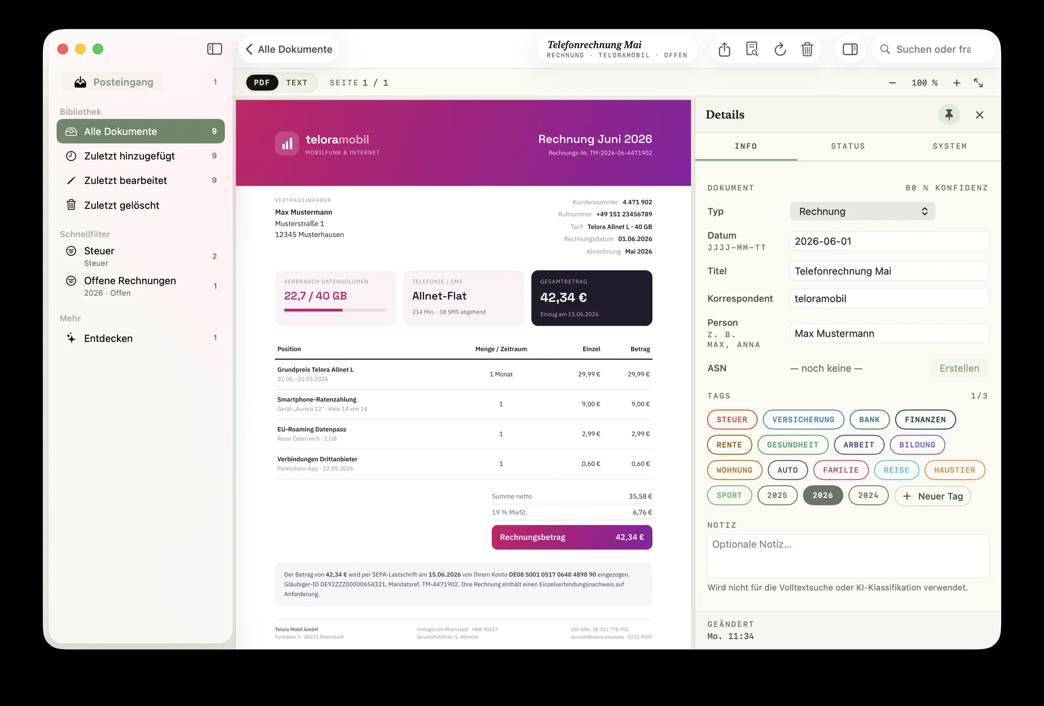Click the Entdecken sparkle icon
The image size is (1044, 706).
click(x=71, y=338)
